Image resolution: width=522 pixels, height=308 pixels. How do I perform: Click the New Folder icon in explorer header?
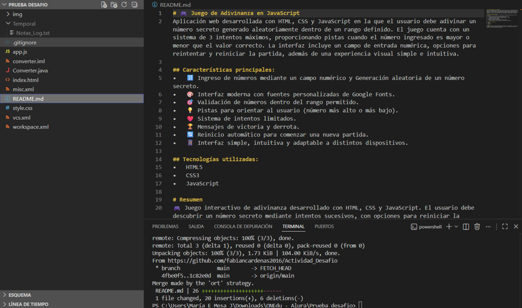click(x=114, y=5)
